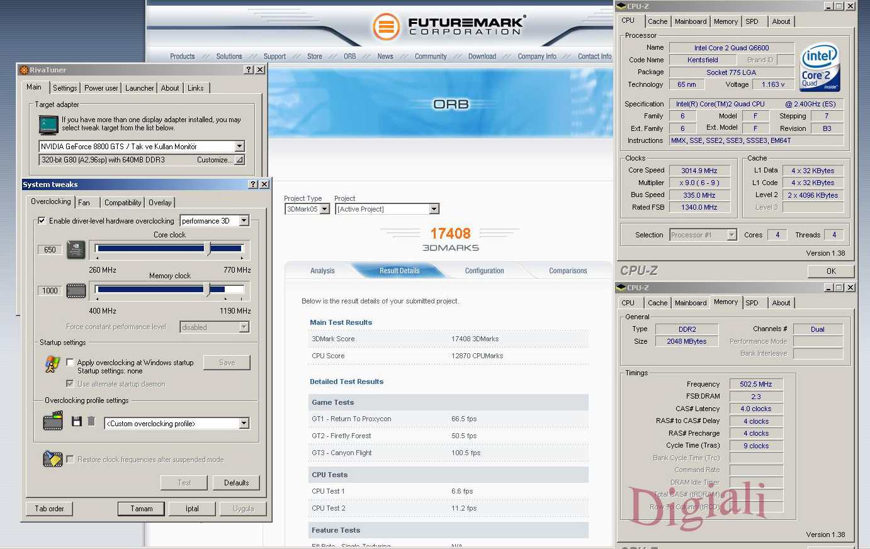Click the memory chip icon beside Memory clock
This screenshot has width=870, height=549.
click(x=76, y=290)
